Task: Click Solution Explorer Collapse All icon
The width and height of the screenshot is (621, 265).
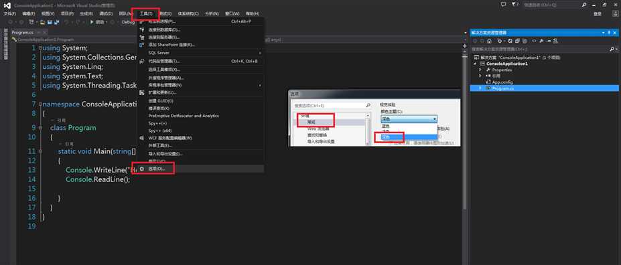Action: (517, 41)
